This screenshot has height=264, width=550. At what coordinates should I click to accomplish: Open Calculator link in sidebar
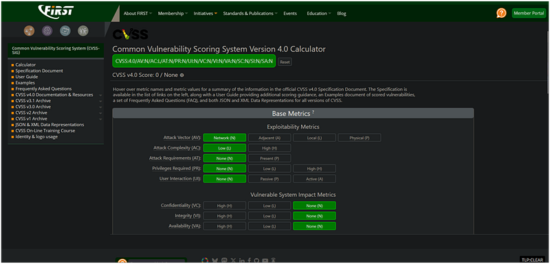click(x=25, y=64)
